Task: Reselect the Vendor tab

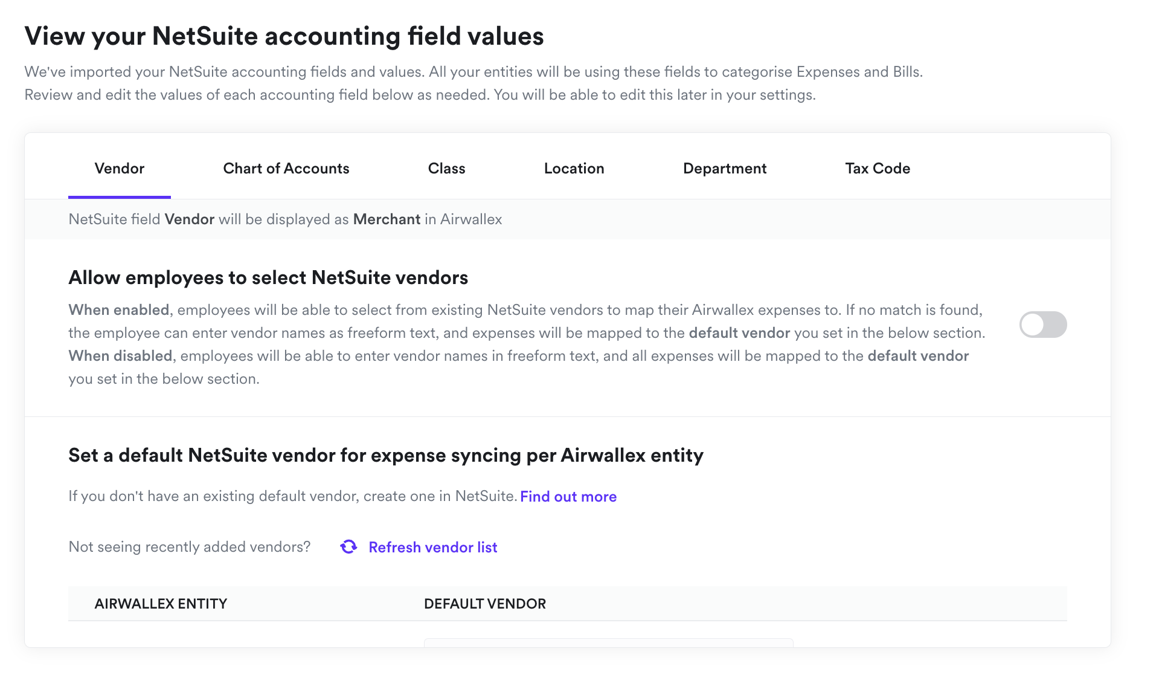Action: (x=119, y=169)
